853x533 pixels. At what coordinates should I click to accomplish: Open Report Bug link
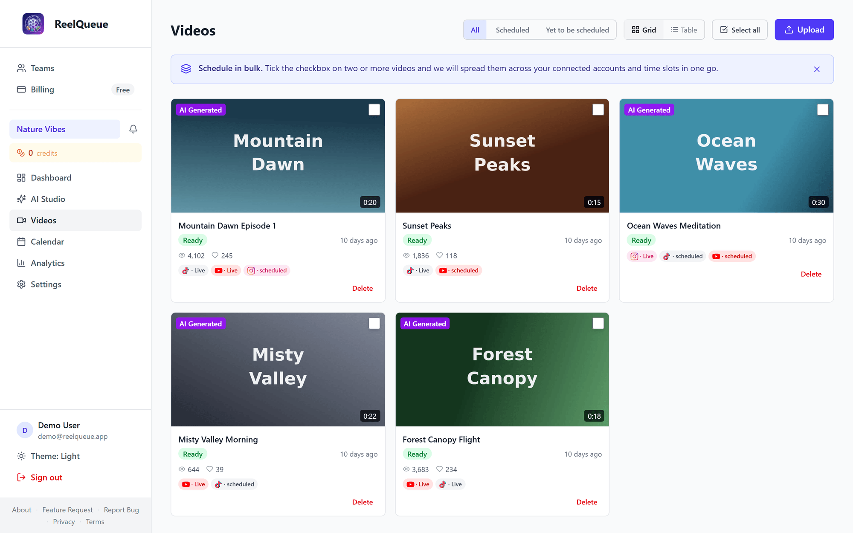tap(121, 510)
